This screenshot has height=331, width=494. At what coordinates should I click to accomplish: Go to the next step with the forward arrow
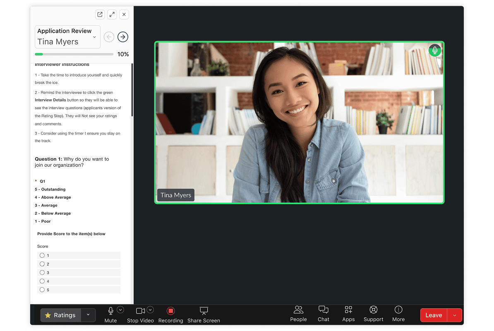click(123, 37)
